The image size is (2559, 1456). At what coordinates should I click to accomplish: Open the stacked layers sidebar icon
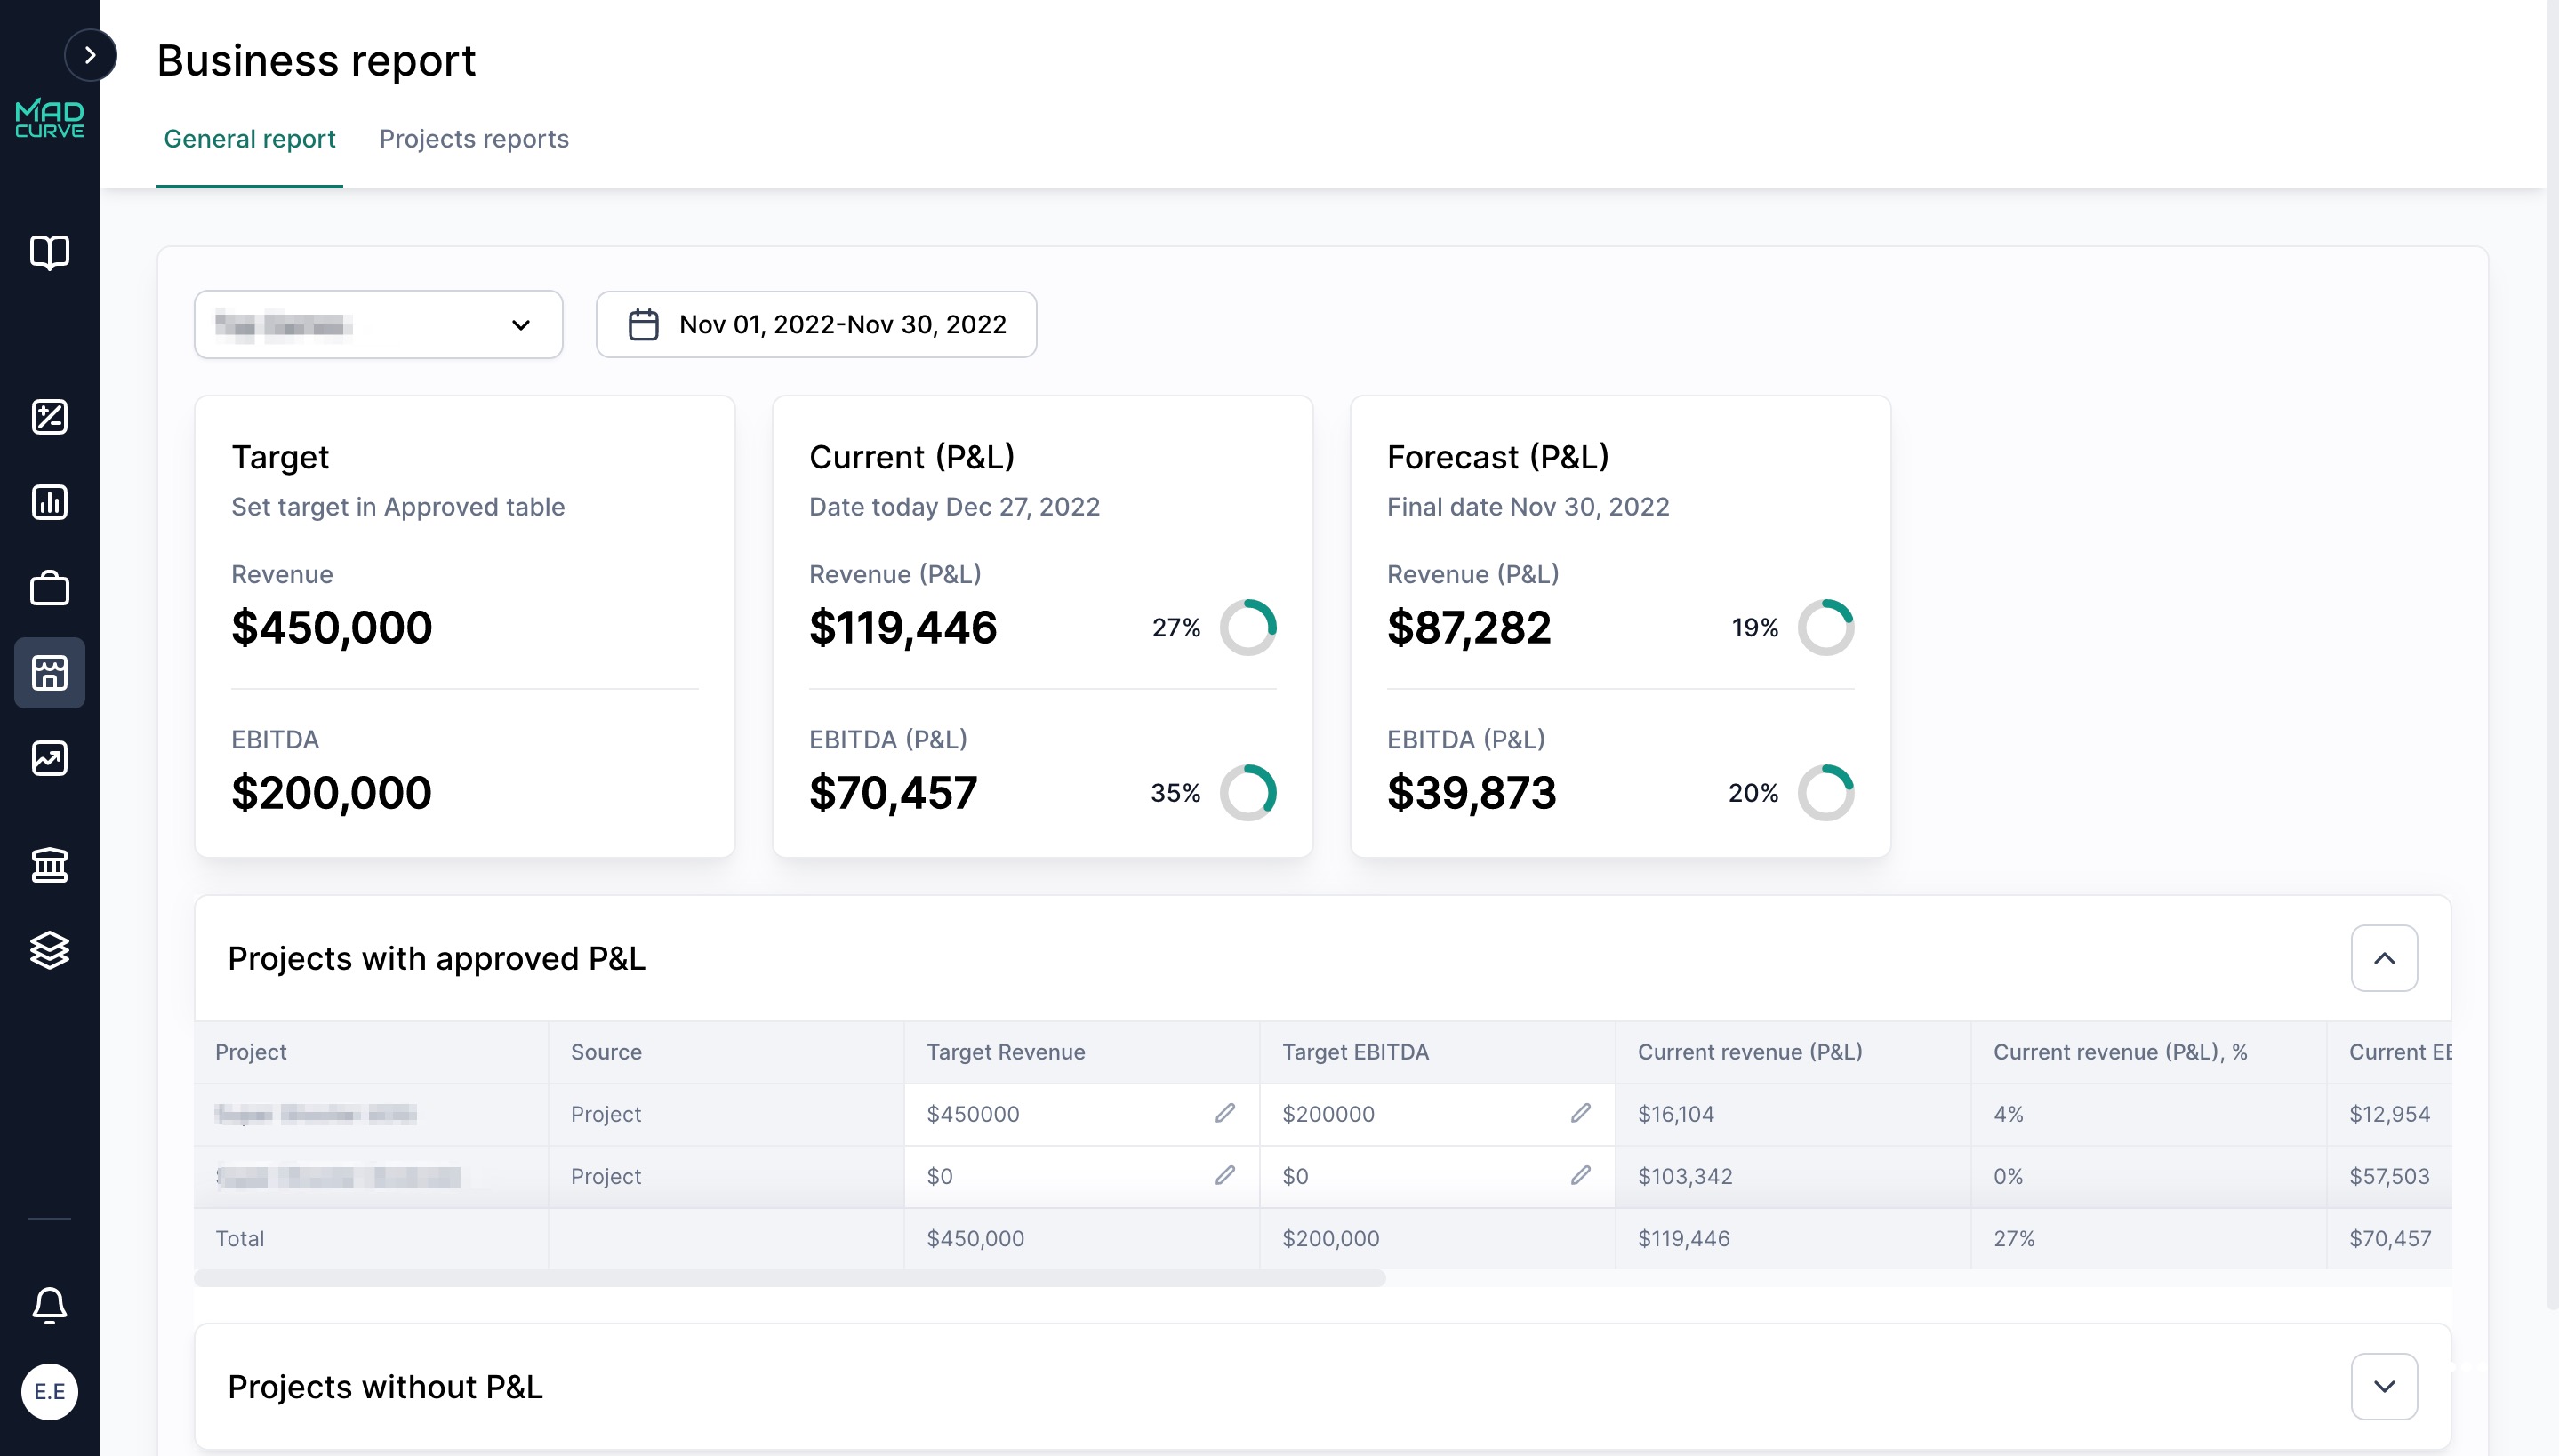click(49, 950)
